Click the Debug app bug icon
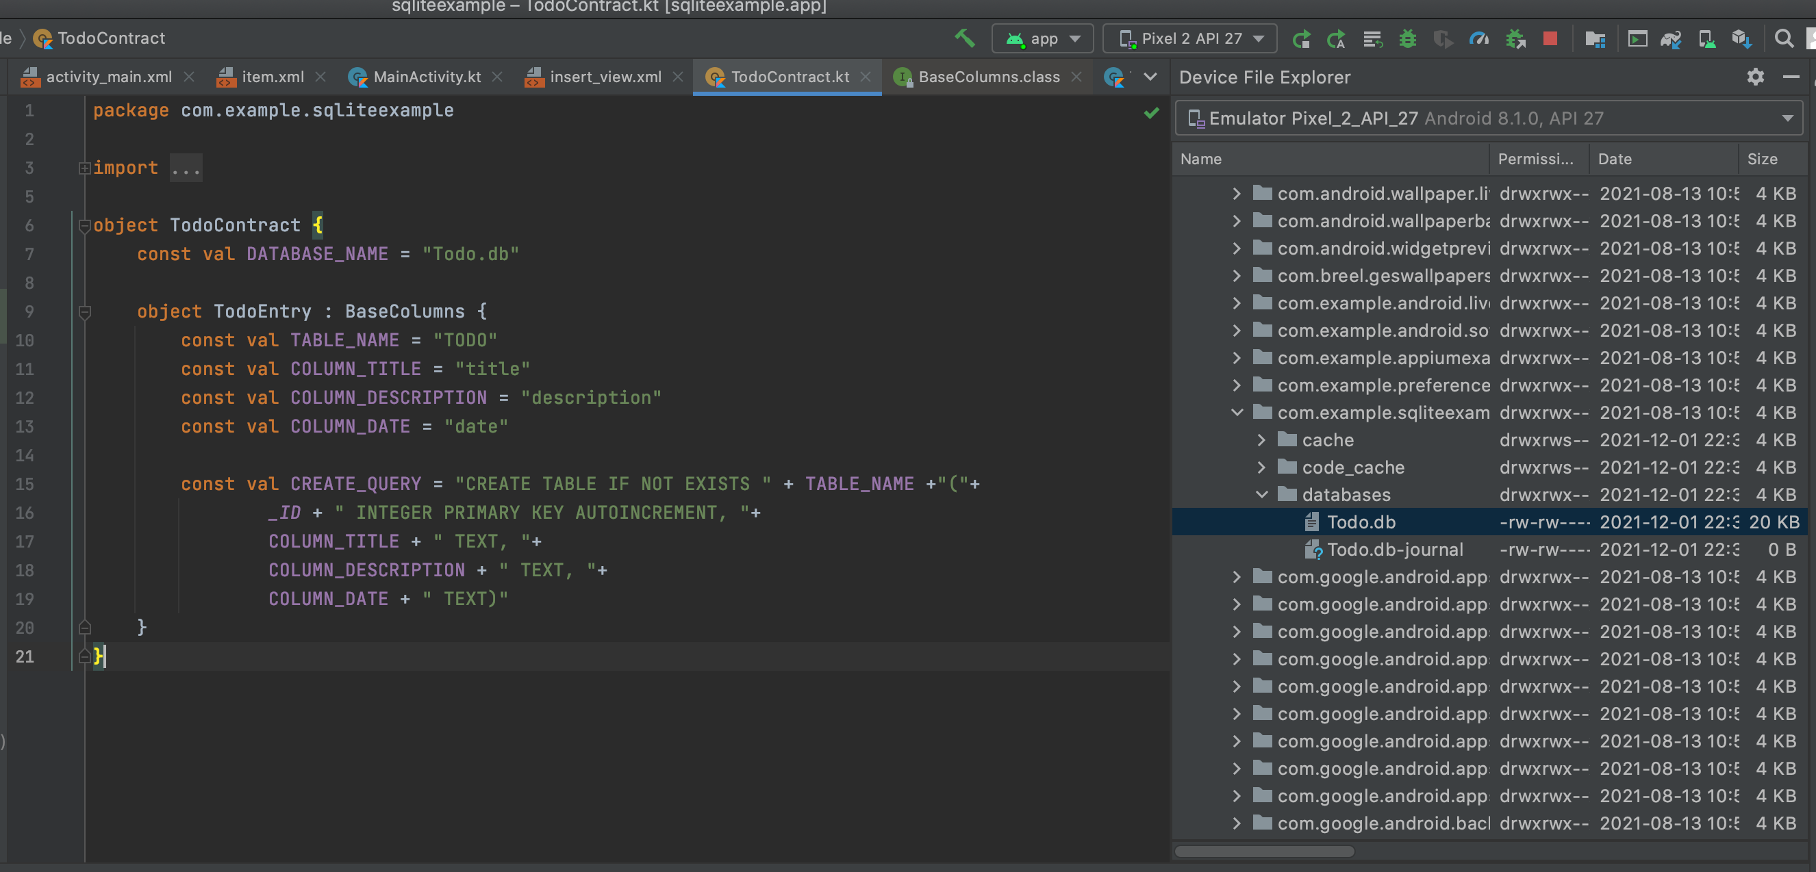The width and height of the screenshot is (1816, 872). 1407,39
